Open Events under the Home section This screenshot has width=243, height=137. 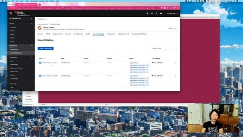pyautogui.click(x=12, y=41)
